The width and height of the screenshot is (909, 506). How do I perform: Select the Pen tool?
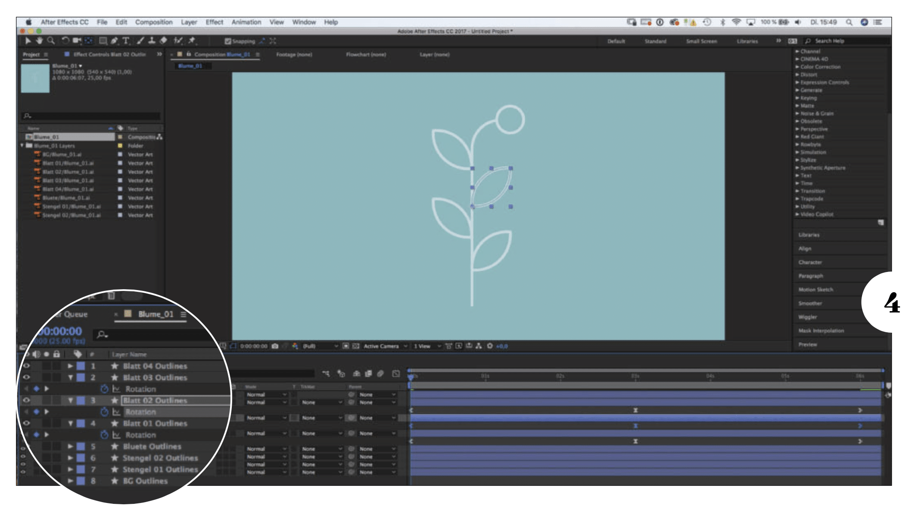pyautogui.click(x=114, y=41)
